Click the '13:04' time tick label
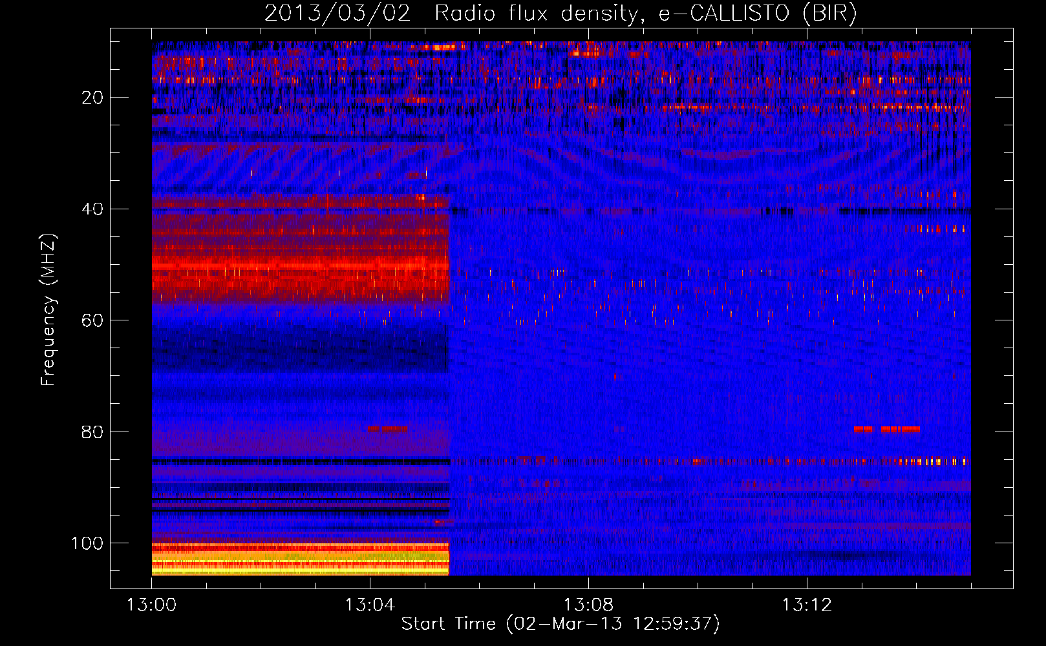The image size is (1046, 646). (370, 605)
